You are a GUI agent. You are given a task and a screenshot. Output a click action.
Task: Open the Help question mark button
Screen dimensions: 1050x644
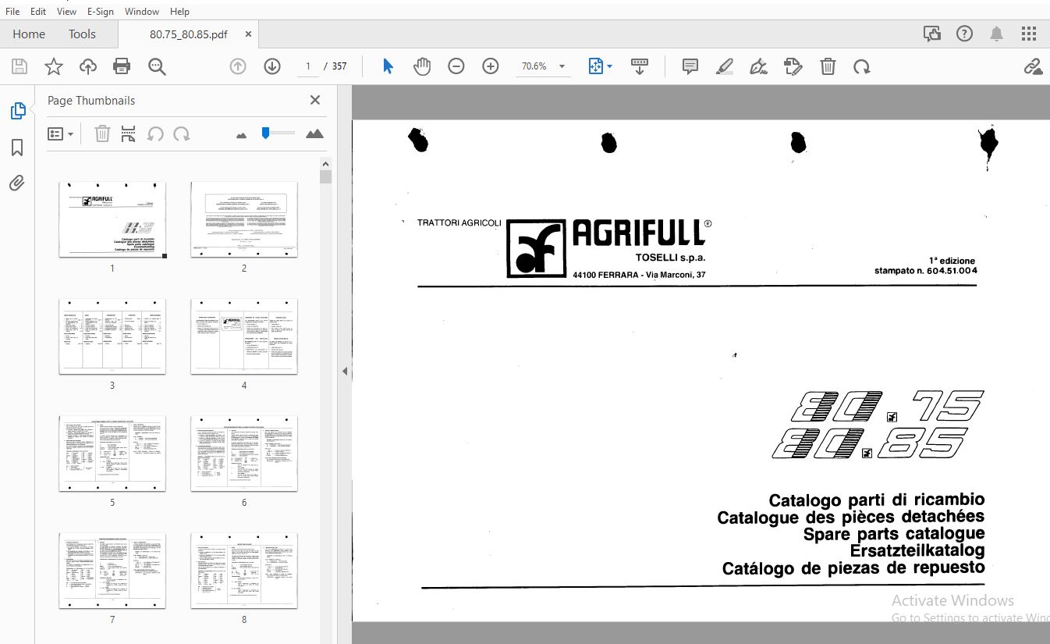(x=964, y=34)
